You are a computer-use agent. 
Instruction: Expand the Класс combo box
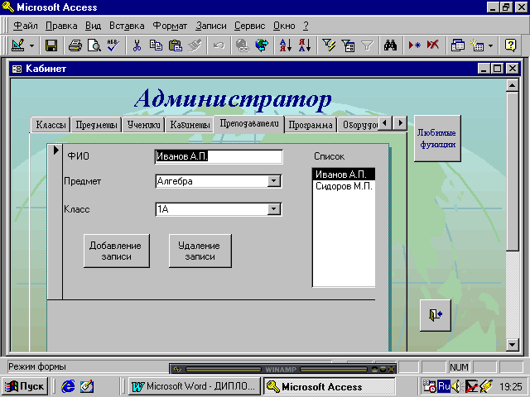pyautogui.click(x=274, y=210)
